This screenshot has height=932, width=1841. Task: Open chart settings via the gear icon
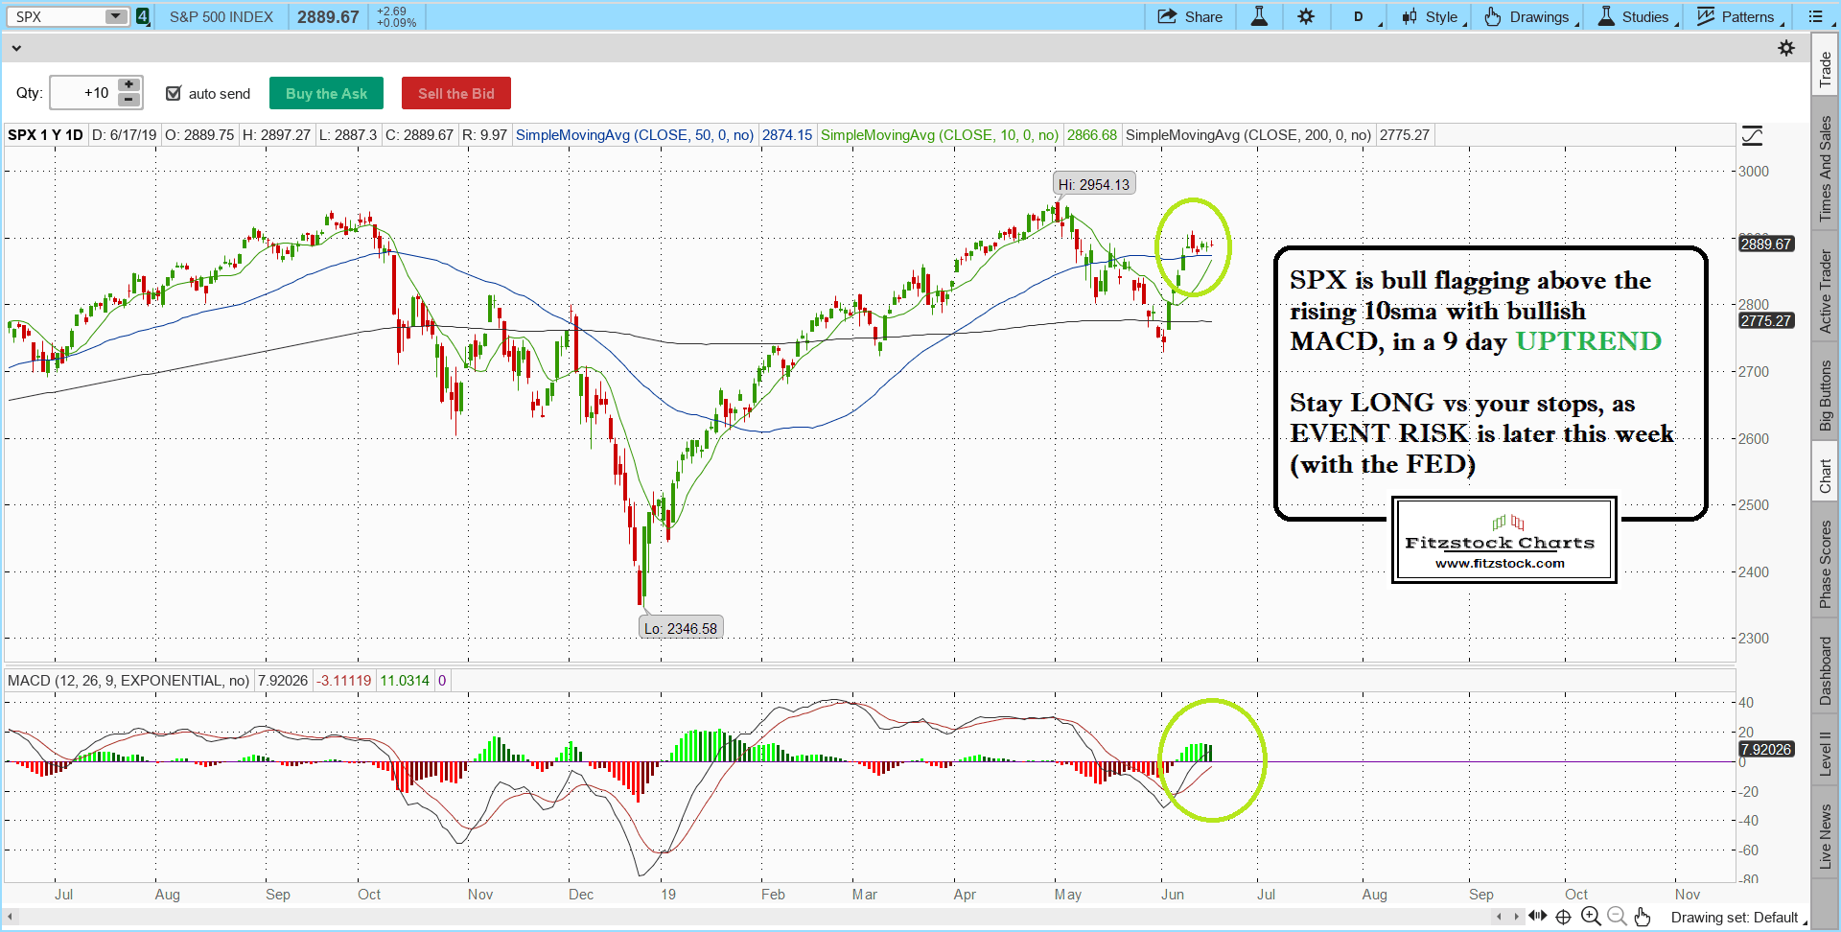pos(1307,16)
